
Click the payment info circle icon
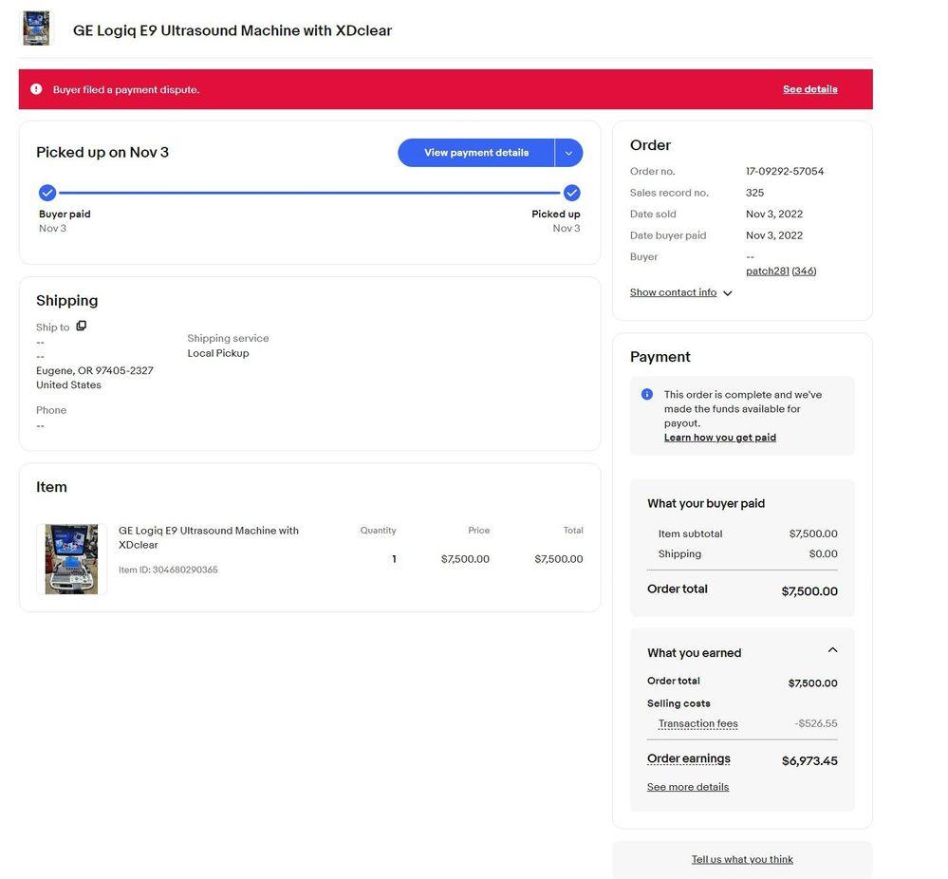[647, 395]
